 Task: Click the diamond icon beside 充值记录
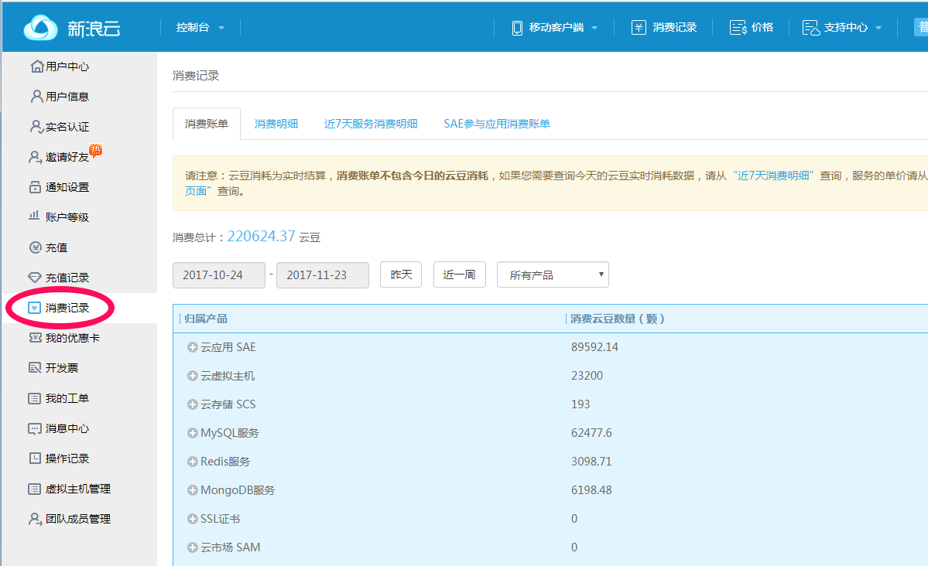tap(35, 278)
